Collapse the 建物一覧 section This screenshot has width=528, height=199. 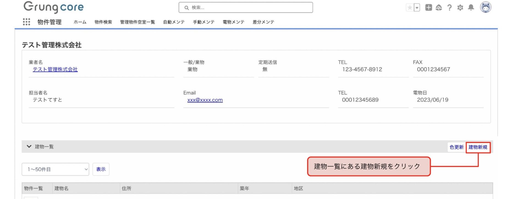(29, 147)
